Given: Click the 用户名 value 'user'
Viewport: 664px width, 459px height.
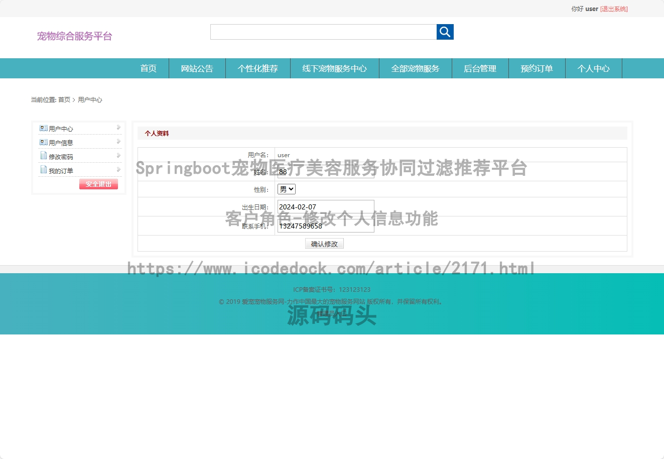Looking at the screenshot, I should pos(284,155).
